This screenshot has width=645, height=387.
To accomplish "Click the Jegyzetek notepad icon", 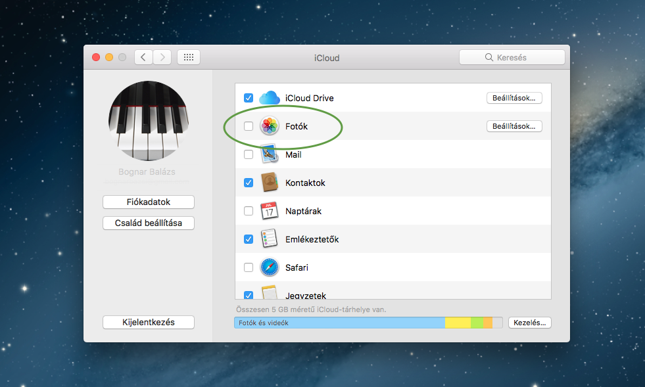I will [269, 292].
